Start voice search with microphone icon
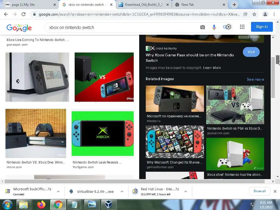 coord(214,27)
